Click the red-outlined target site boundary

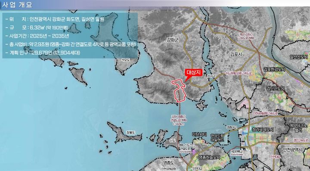point(179,90)
